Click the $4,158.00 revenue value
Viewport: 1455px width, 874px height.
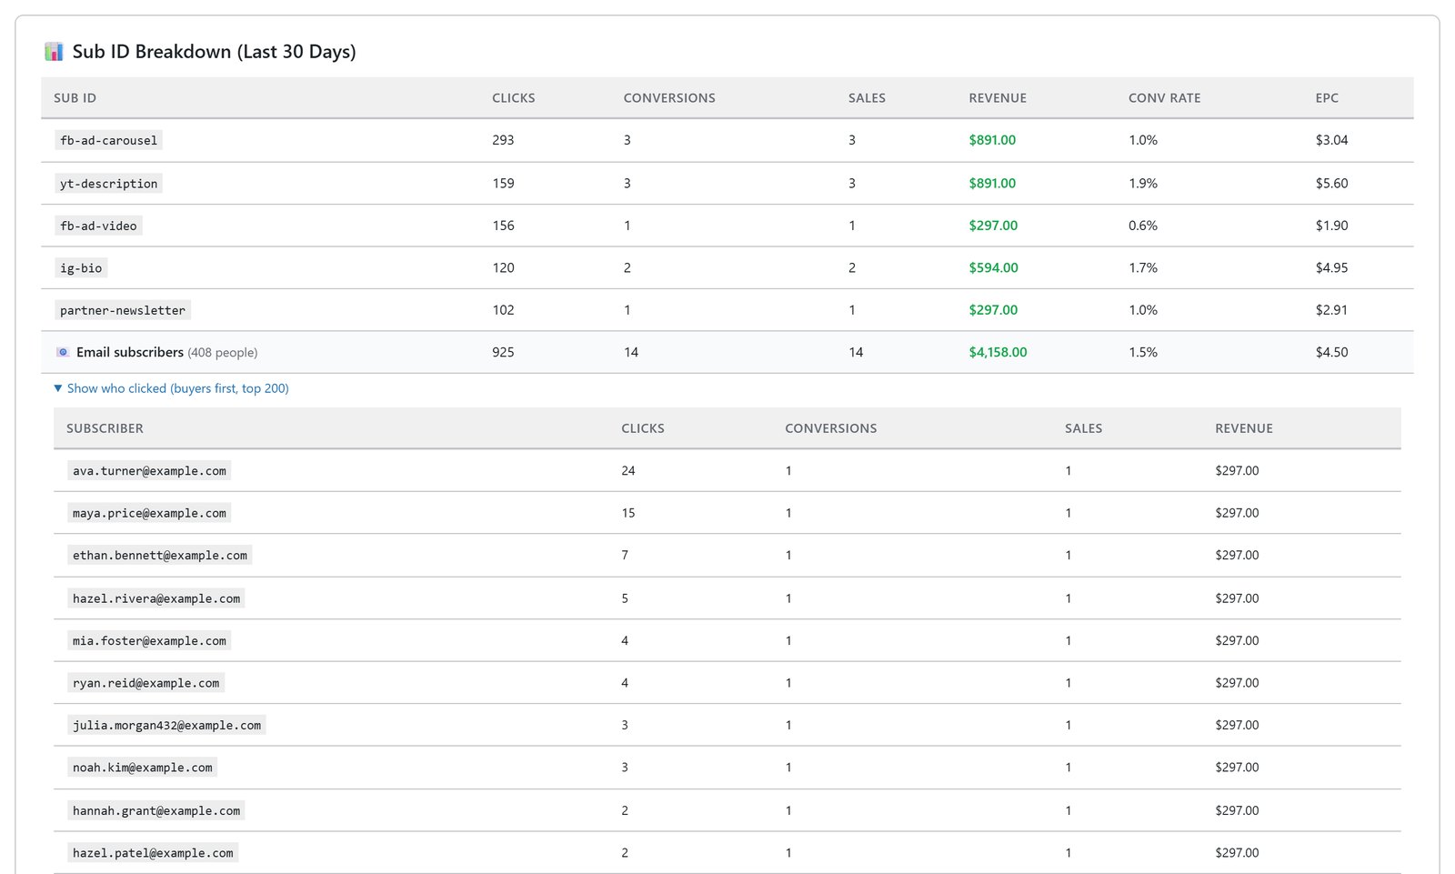point(998,352)
